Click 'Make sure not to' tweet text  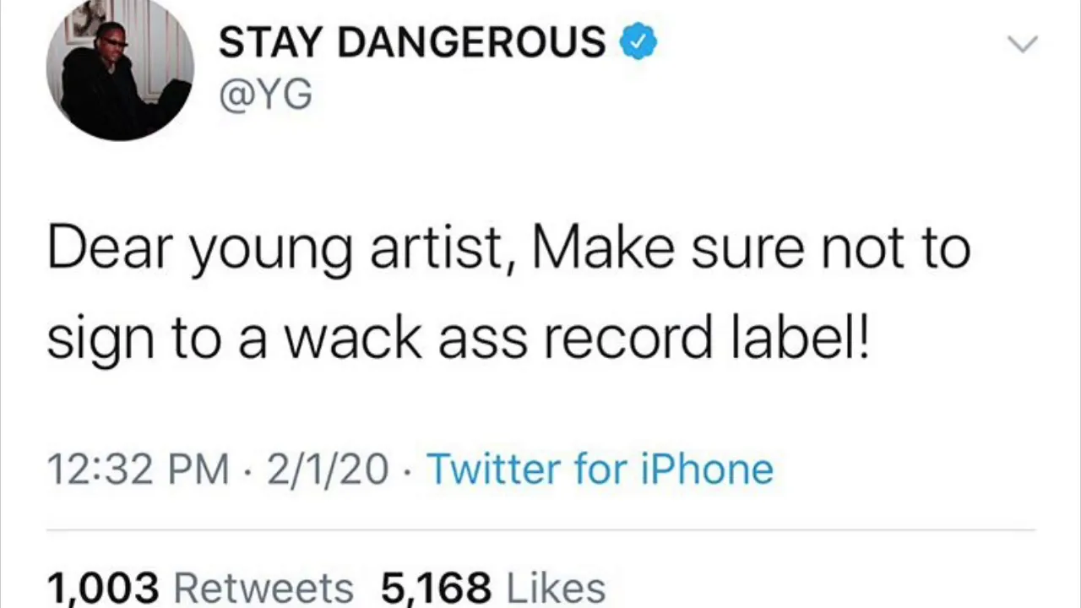[752, 249]
